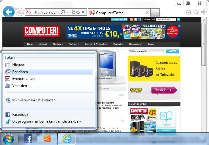Click the Facebook taskbar icon
209x145 pixels.
pyautogui.click(x=28, y=139)
